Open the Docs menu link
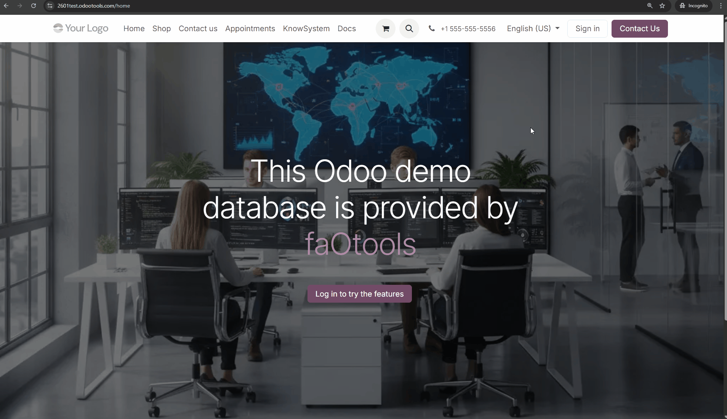The width and height of the screenshot is (727, 419). [x=346, y=29]
